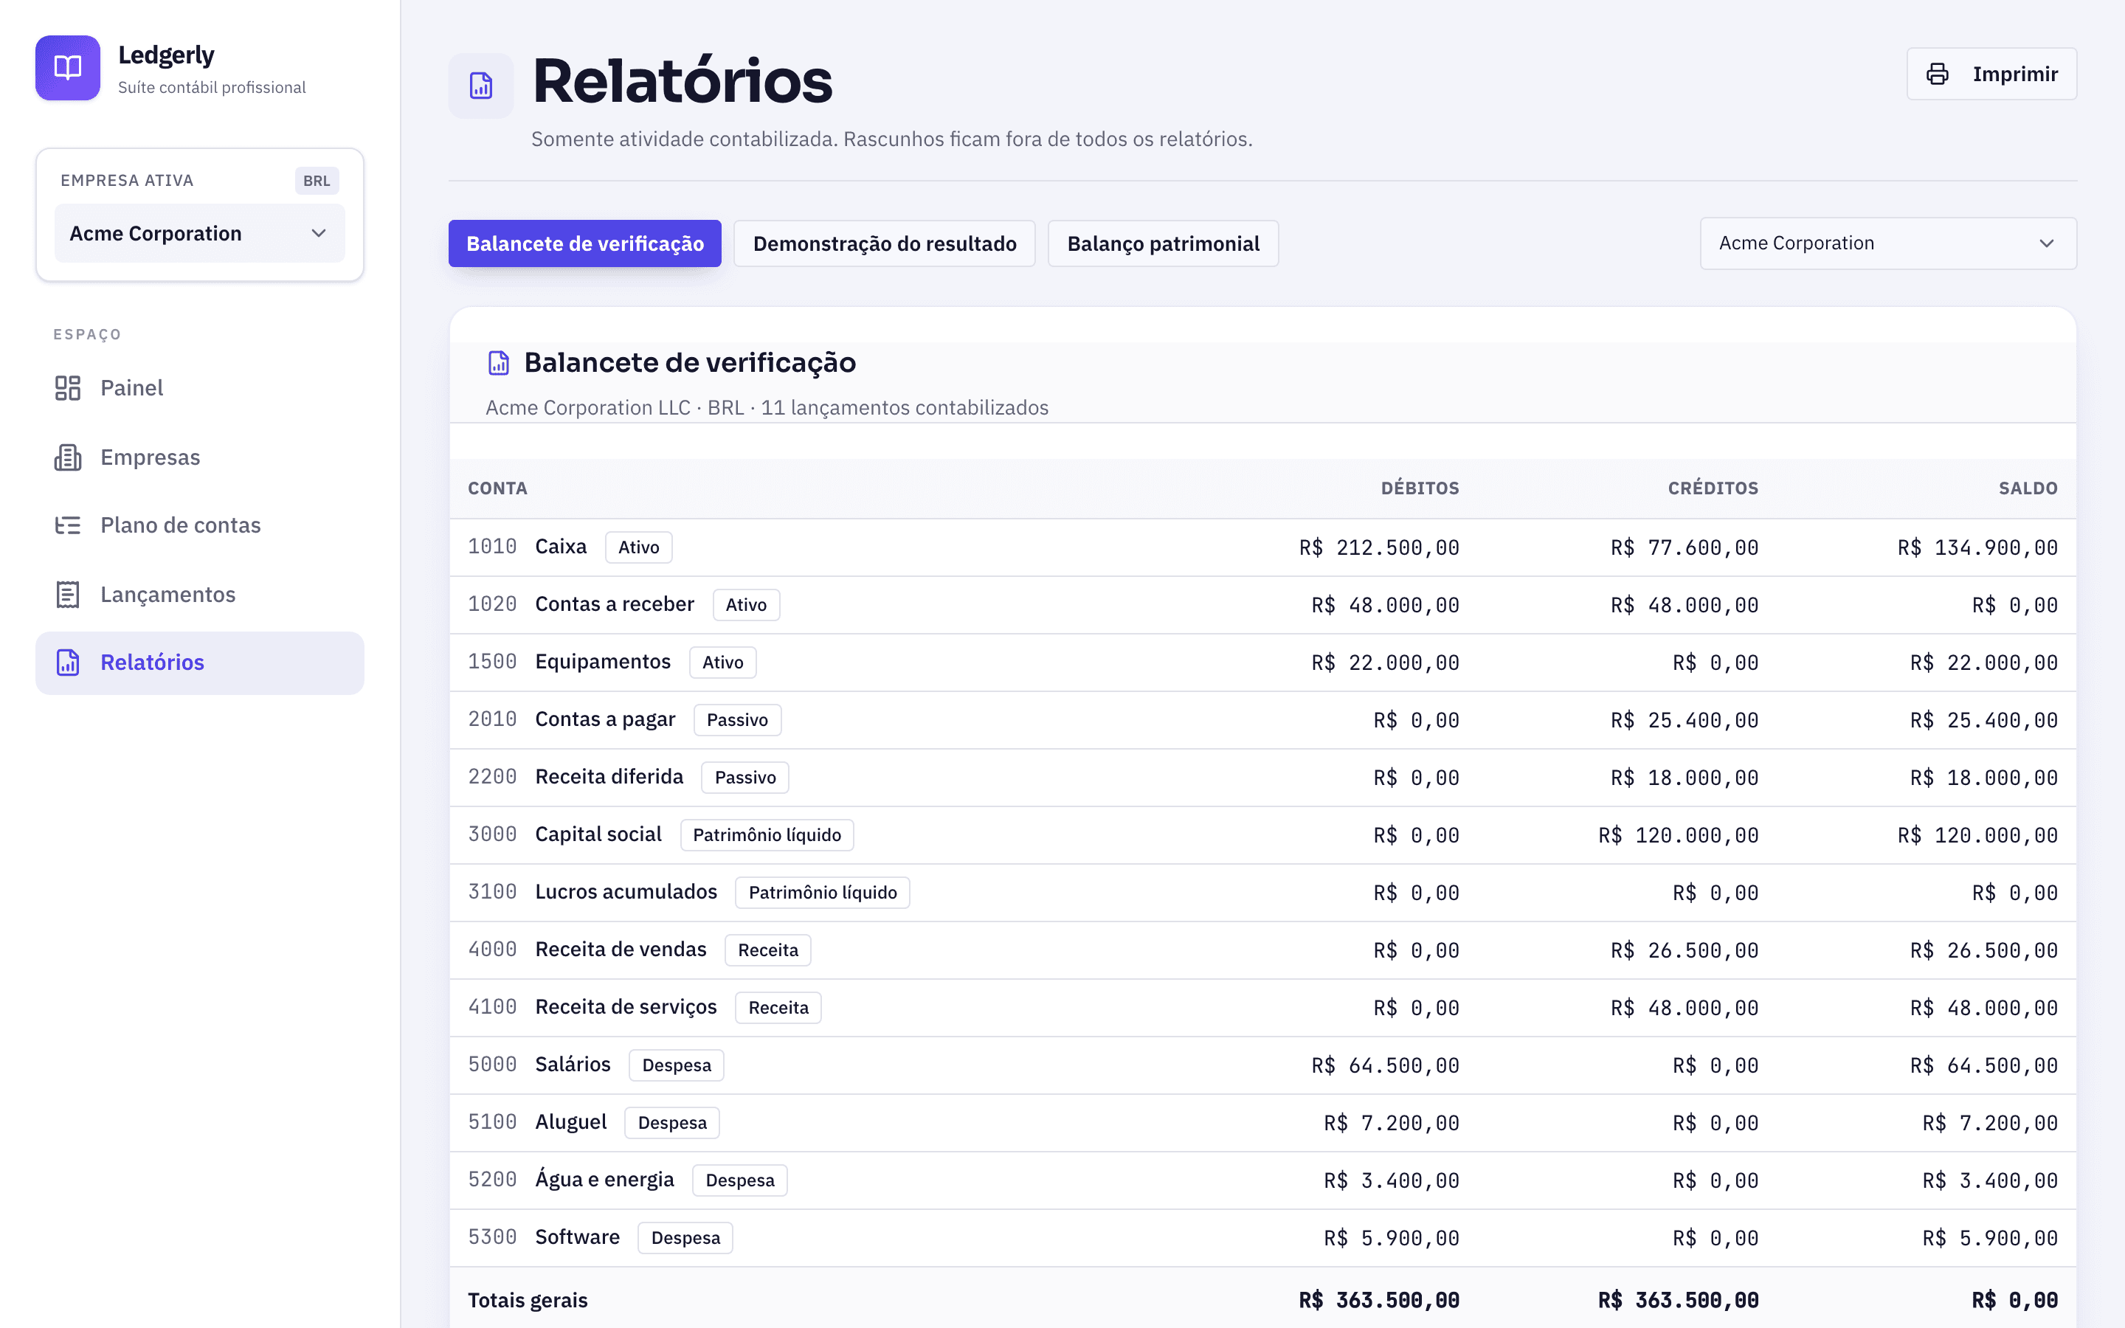Click the Balancete de verificação card icon
This screenshot has height=1328, width=2125.
point(499,363)
